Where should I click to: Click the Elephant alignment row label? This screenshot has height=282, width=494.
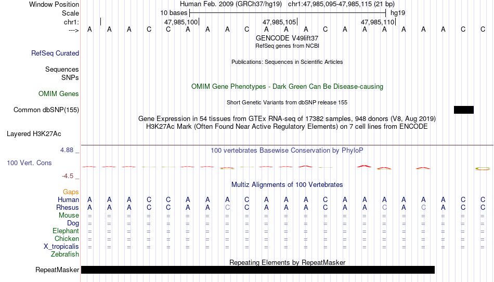coord(66,231)
